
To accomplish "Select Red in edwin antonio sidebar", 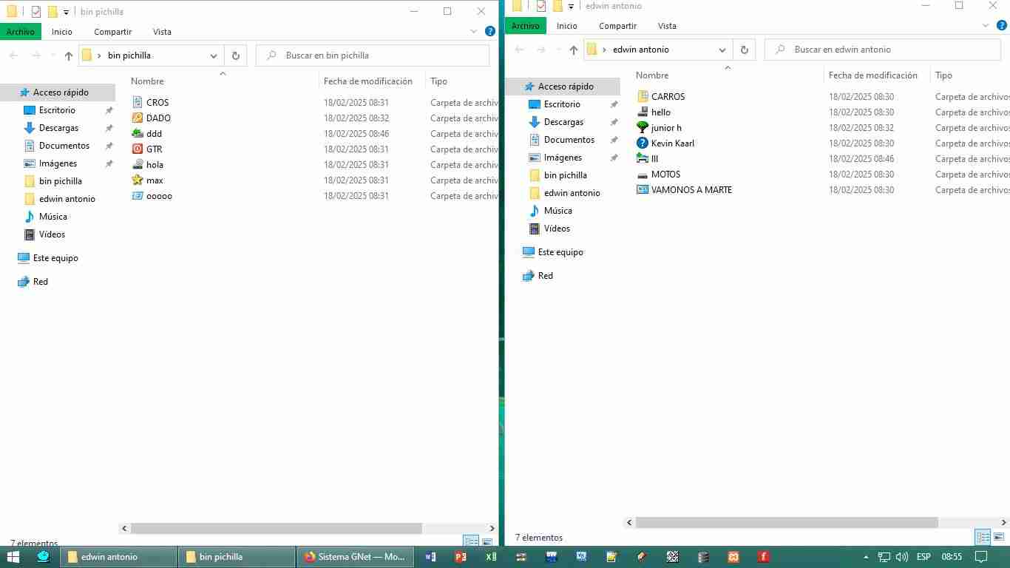I will [546, 276].
